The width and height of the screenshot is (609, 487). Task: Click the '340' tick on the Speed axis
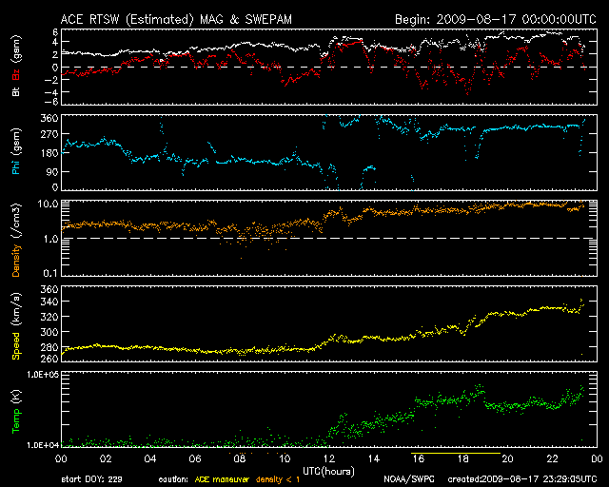49,302
